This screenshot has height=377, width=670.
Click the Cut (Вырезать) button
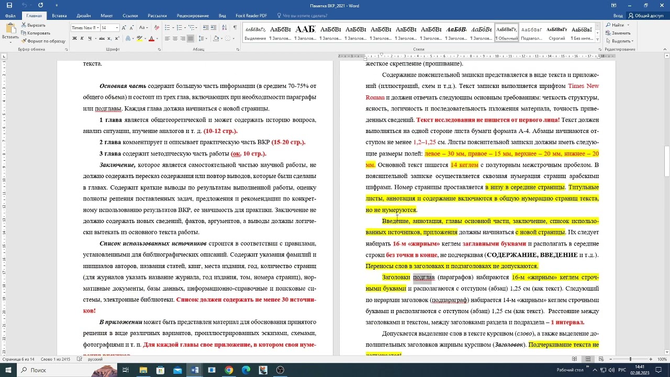coord(33,25)
